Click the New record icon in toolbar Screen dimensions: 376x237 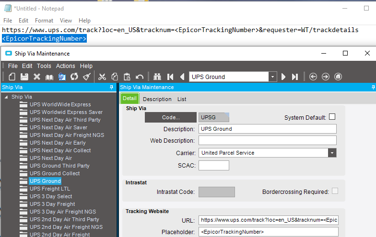pyautogui.click(x=12, y=77)
